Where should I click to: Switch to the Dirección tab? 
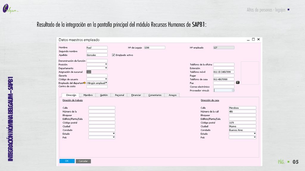pos(71,95)
